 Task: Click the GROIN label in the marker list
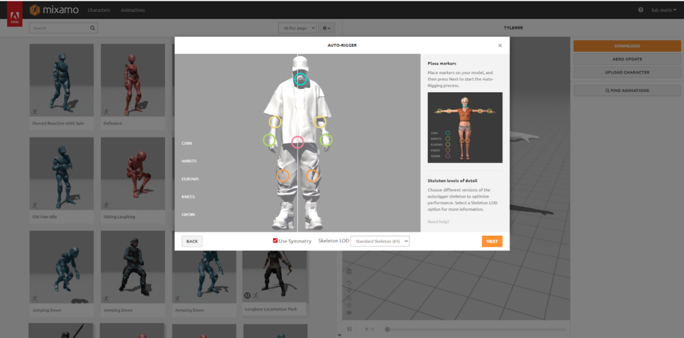click(x=188, y=214)
